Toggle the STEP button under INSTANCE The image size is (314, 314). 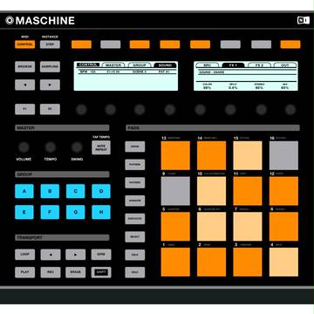tap(50, 44)
